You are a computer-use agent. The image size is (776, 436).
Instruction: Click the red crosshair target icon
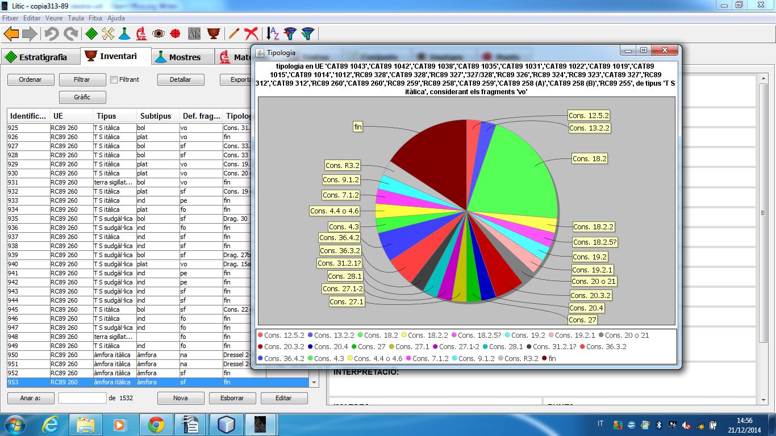[176, 34]
